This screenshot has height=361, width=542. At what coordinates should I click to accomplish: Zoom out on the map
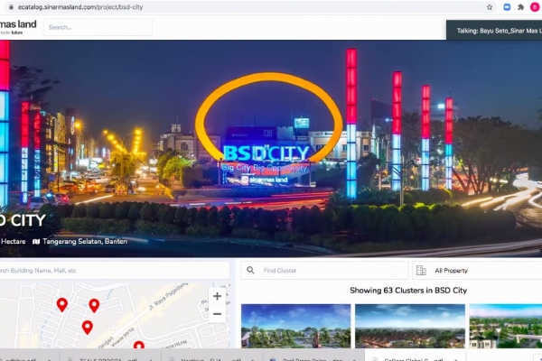(217, 314)
